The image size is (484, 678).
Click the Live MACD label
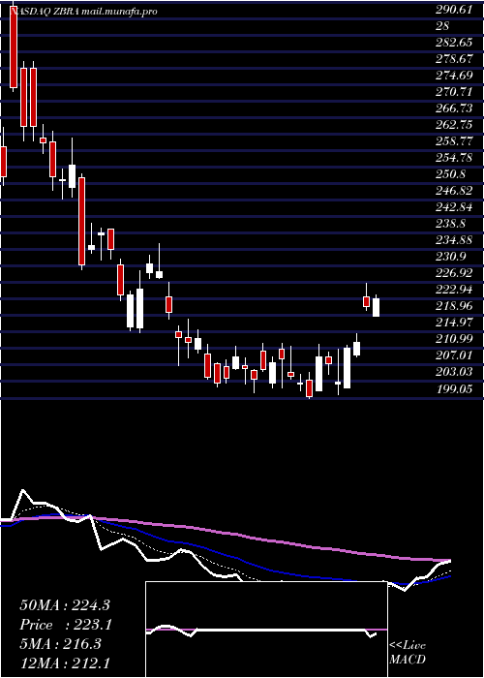pyautogui.click(x=408, y=653)
